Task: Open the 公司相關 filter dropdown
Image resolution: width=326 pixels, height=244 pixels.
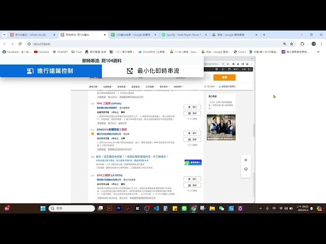Action: (151, 87)
